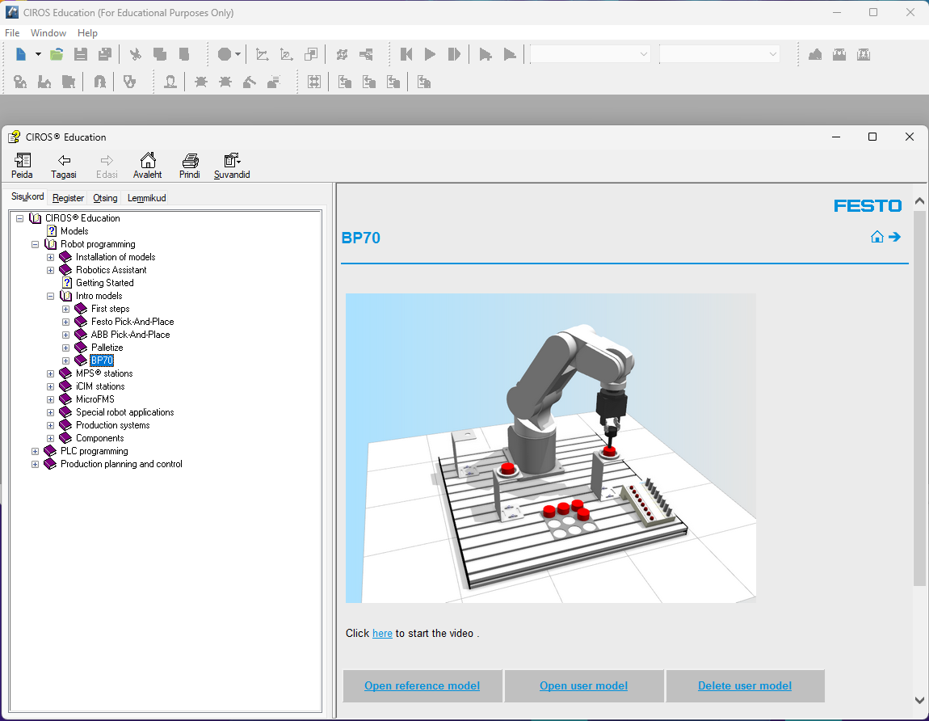Click the rewind-to-start simulation button

tap(406, 54)
